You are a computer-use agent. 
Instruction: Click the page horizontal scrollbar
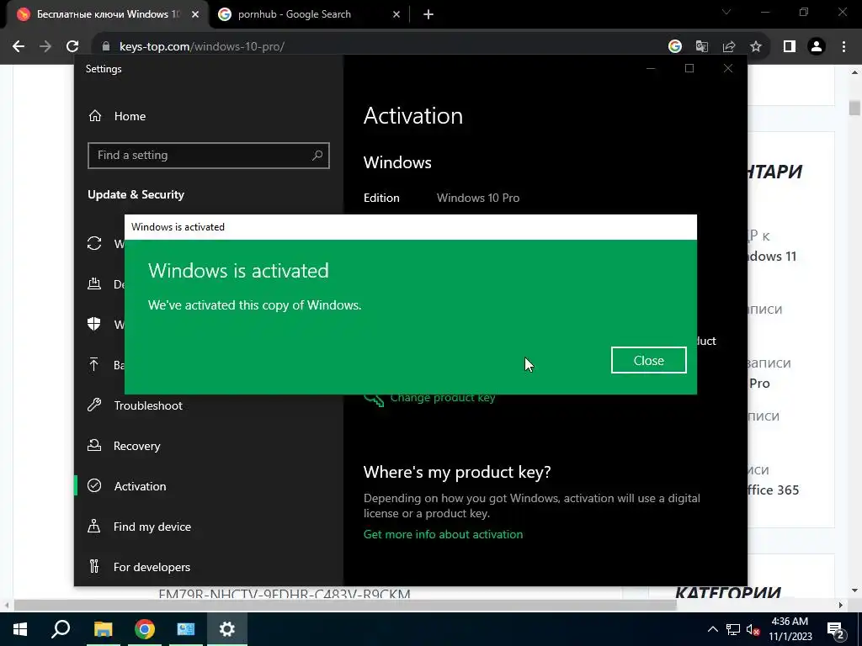pyautogui.click(x=345, y=606)
